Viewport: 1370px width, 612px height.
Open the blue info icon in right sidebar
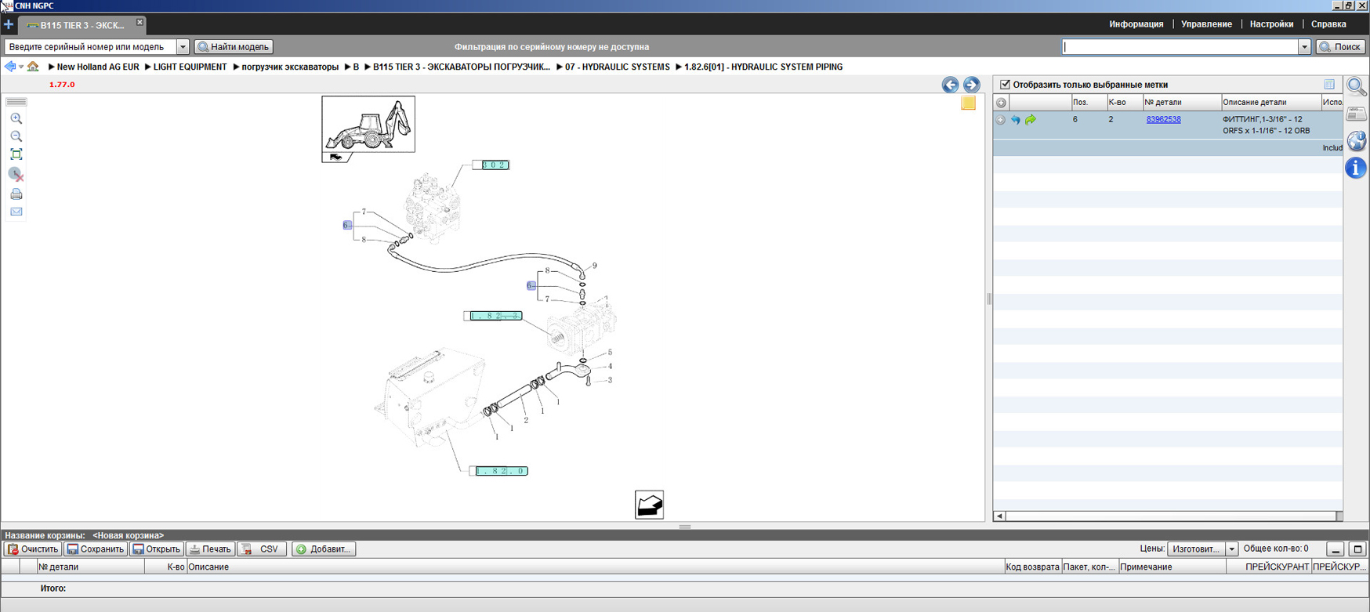click(x=1356, y=168)
